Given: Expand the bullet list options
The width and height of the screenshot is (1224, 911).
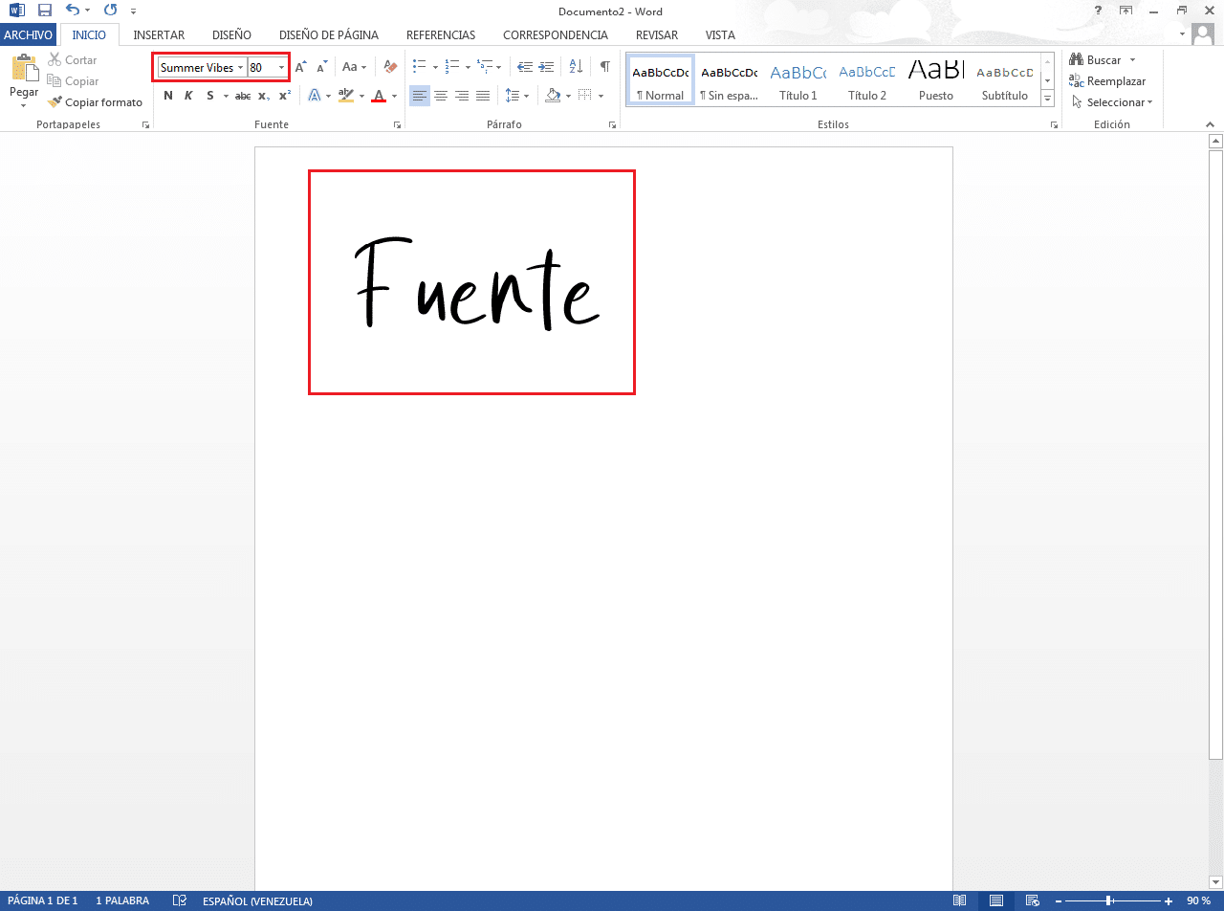Looking at the screenshot, I should pos(435,66).
